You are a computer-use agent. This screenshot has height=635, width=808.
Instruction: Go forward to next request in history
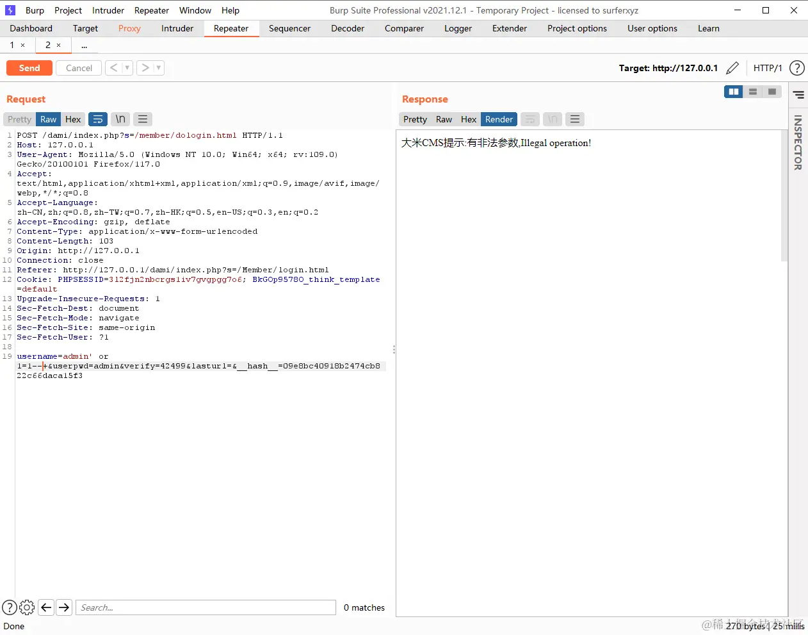(145, 68)
